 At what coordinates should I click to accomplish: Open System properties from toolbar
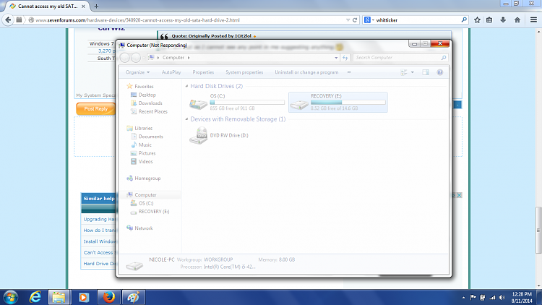pyautogui.click(x=244, y=72)
